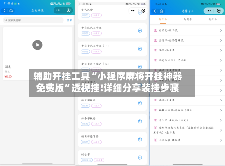Go back in the 在线网课 screen
This screenshot has width=225, height=166.
pyautogui.click(x=4, y=10)
